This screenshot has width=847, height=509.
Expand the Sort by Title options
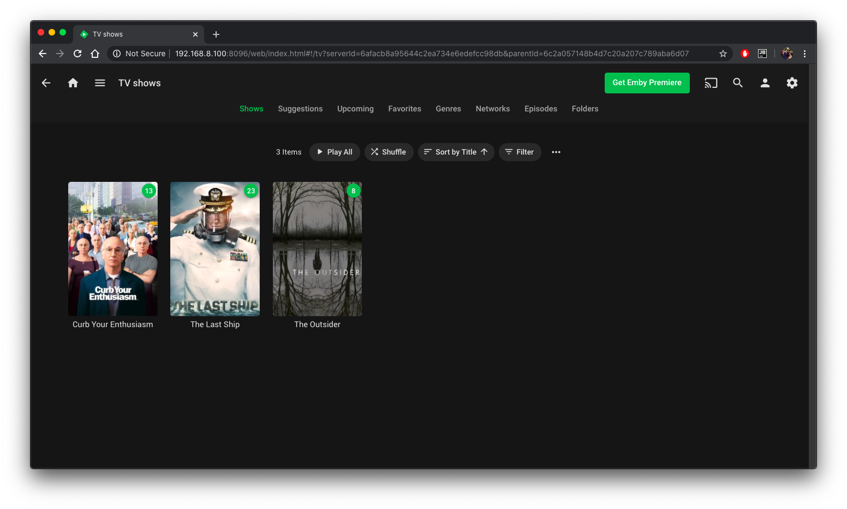tap(456, 152)
